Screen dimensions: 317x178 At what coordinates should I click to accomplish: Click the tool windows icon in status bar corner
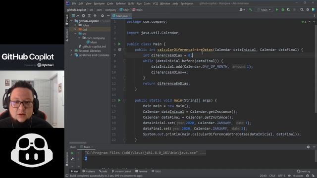(67, 176)
